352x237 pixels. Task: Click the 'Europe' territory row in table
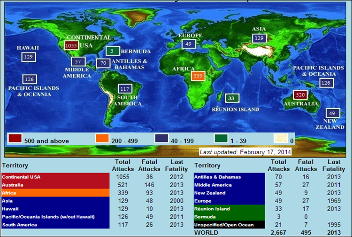229,201
